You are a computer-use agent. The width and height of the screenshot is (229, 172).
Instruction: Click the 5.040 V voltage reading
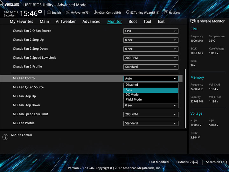tap(214, 125)
